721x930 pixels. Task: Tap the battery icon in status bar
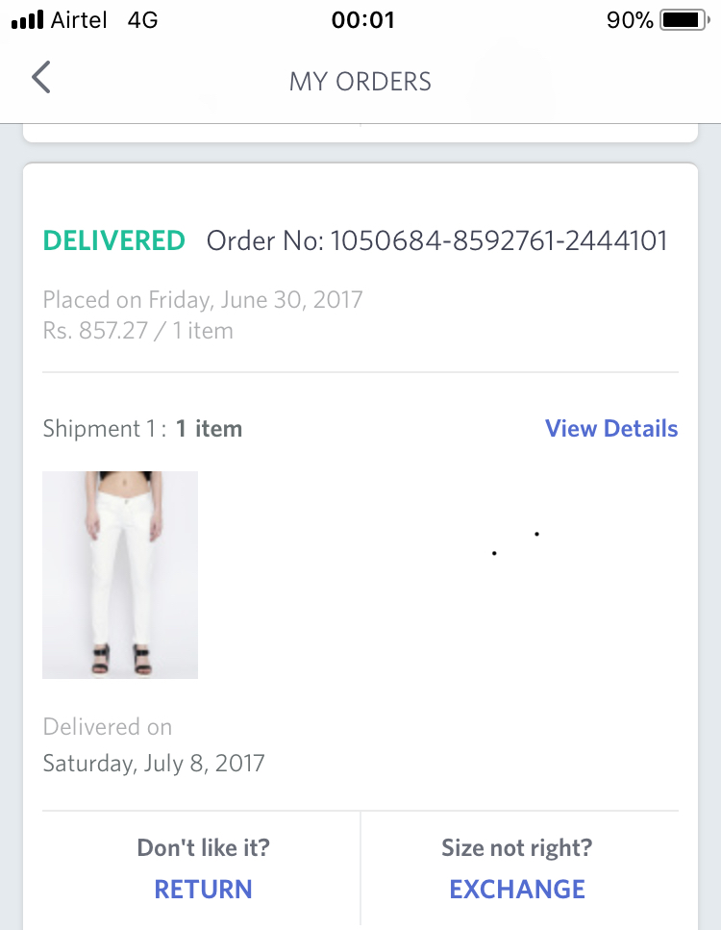(685, 20)
